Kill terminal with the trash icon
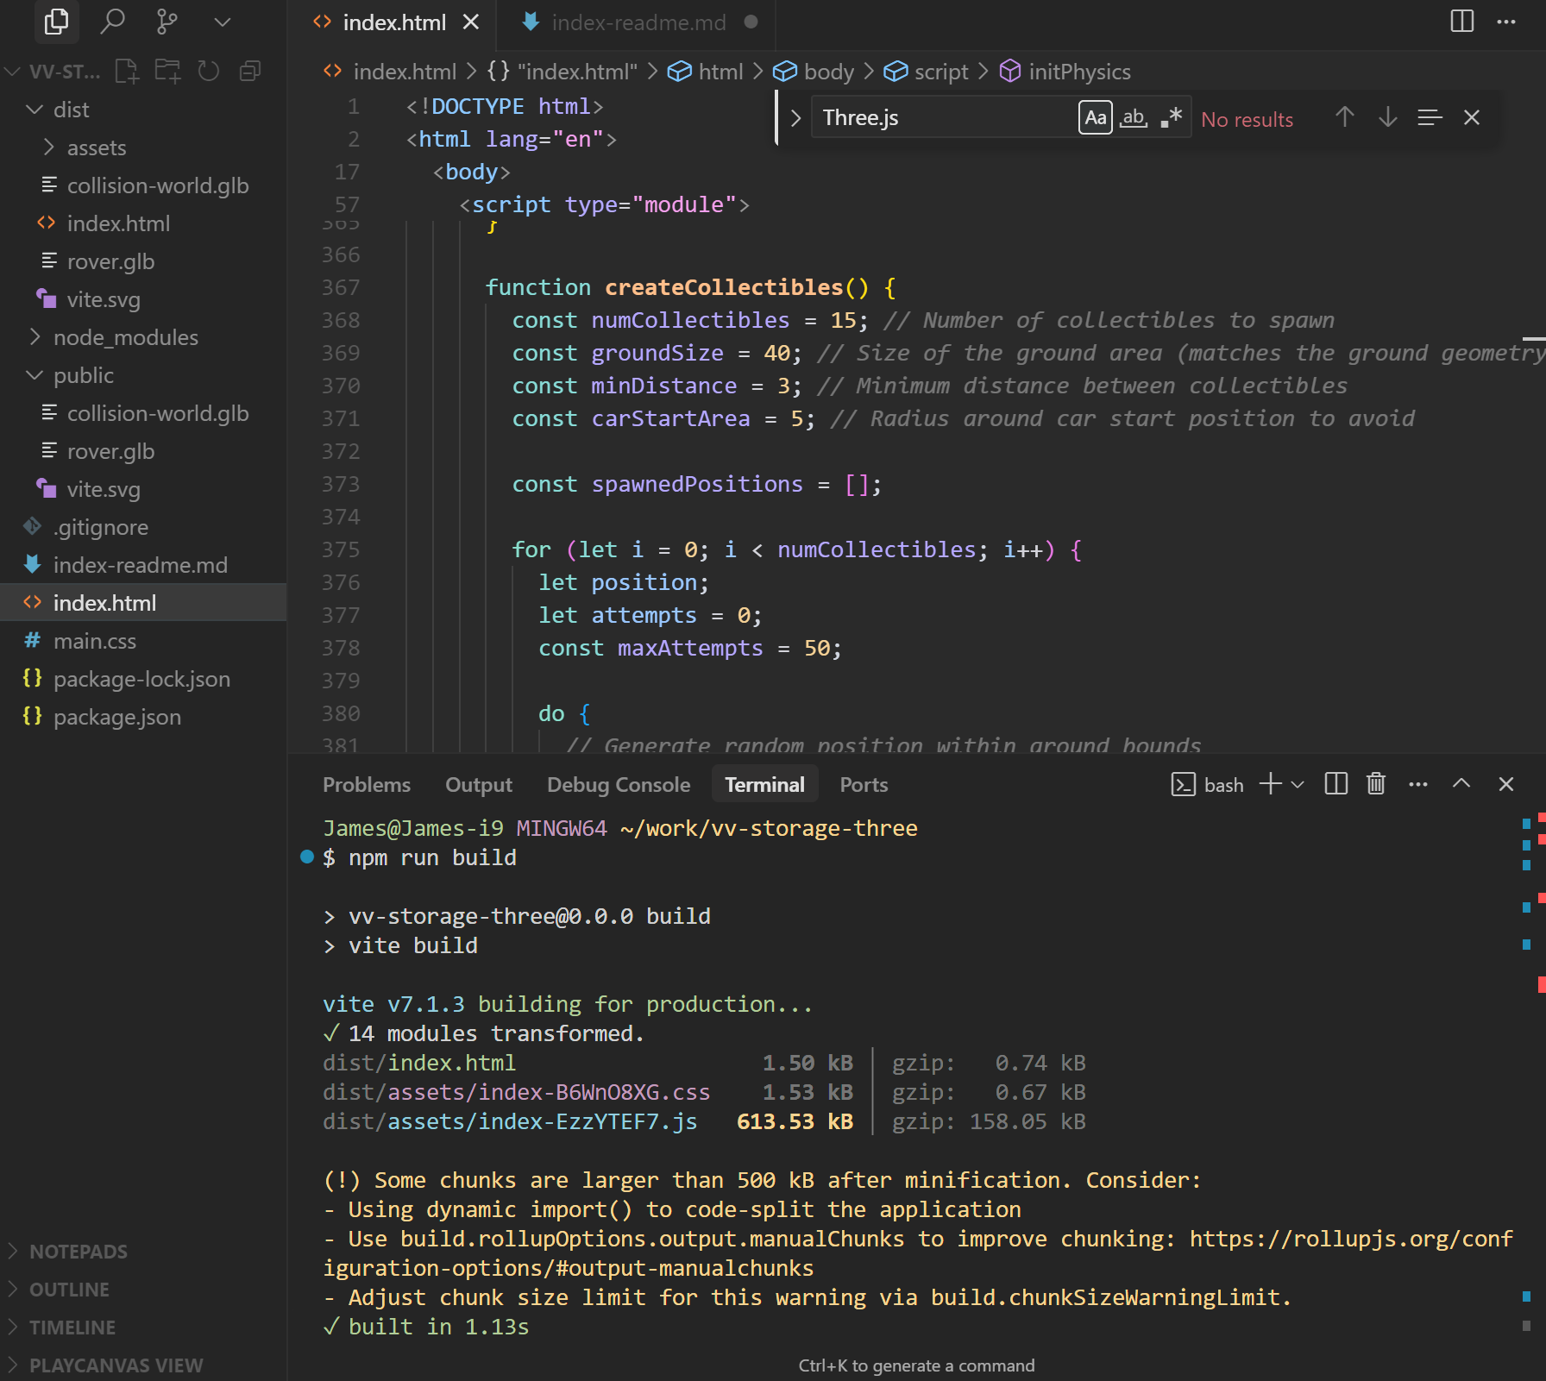 click(1376, 784)
